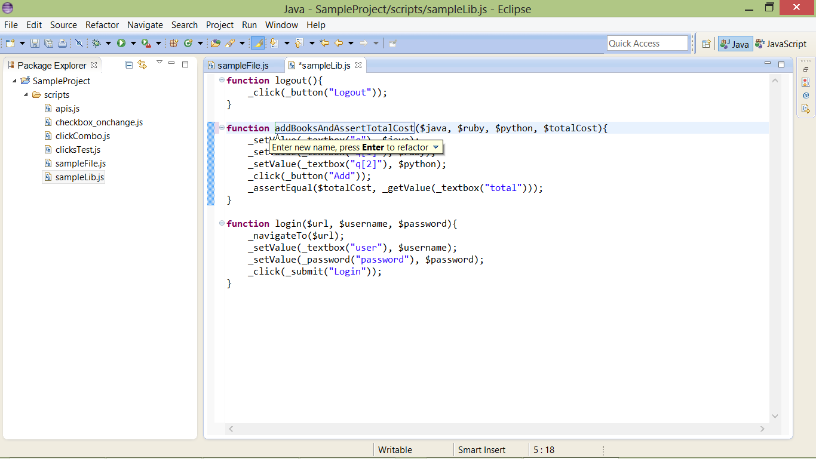Toggle Link with Editor in Package Explorer

[142, 64]
